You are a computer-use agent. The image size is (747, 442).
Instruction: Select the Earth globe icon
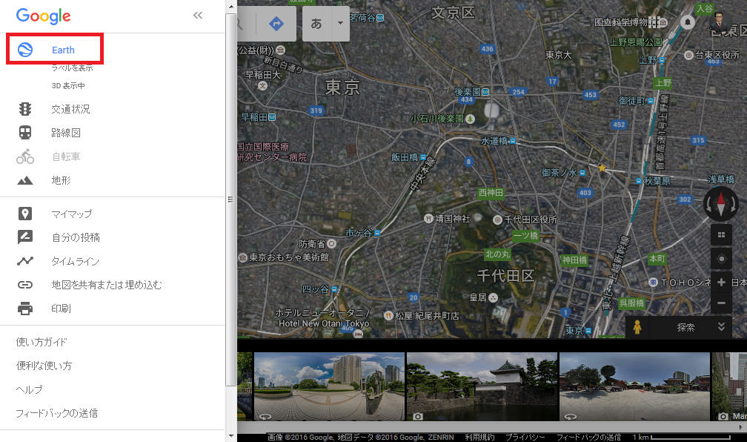tap(25, 50)
